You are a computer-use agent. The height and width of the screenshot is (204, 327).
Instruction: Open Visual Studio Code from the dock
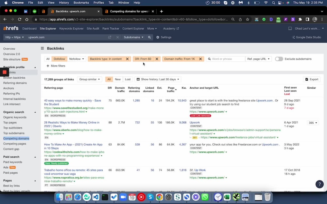[x=96, y=197]
